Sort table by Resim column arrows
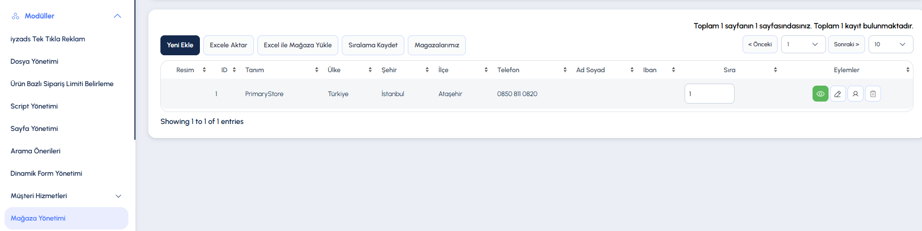 204,70
